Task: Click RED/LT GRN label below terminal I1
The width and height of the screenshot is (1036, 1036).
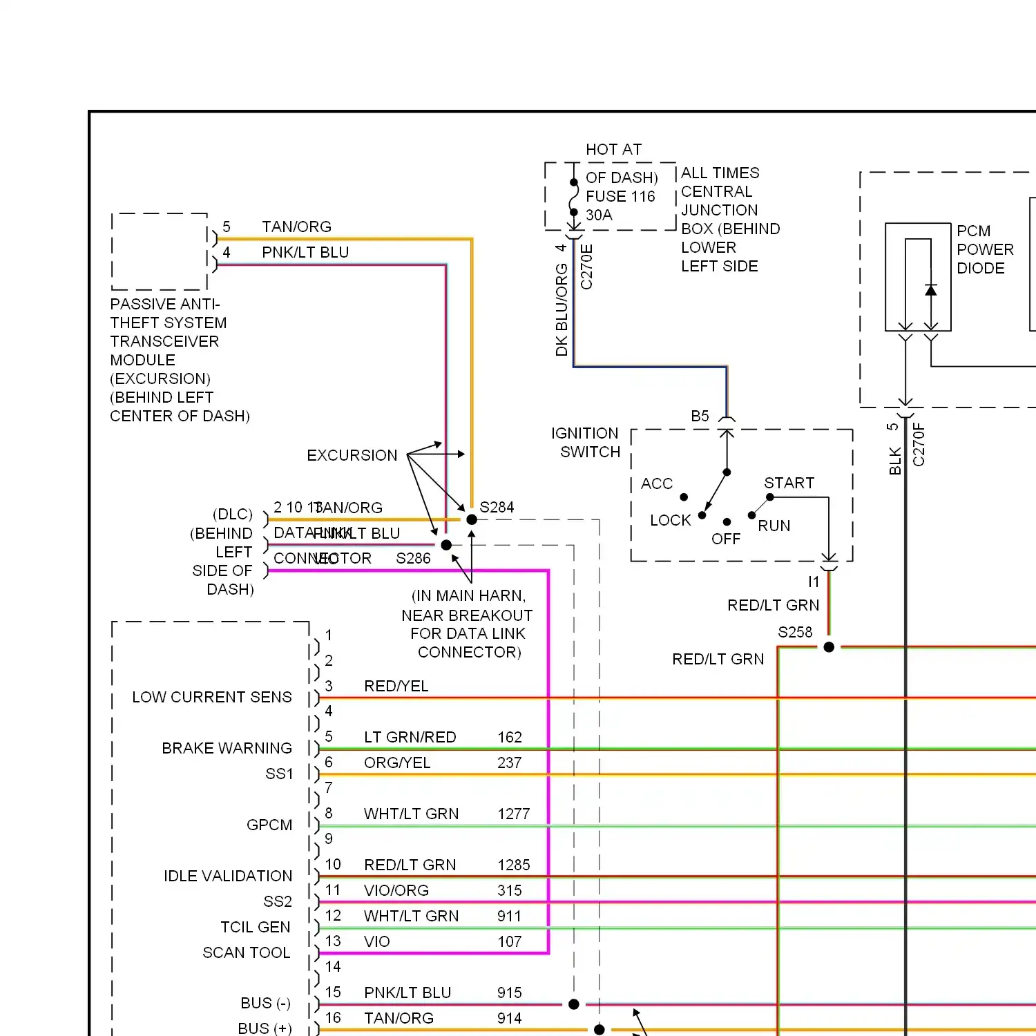Action: [774, 606]
